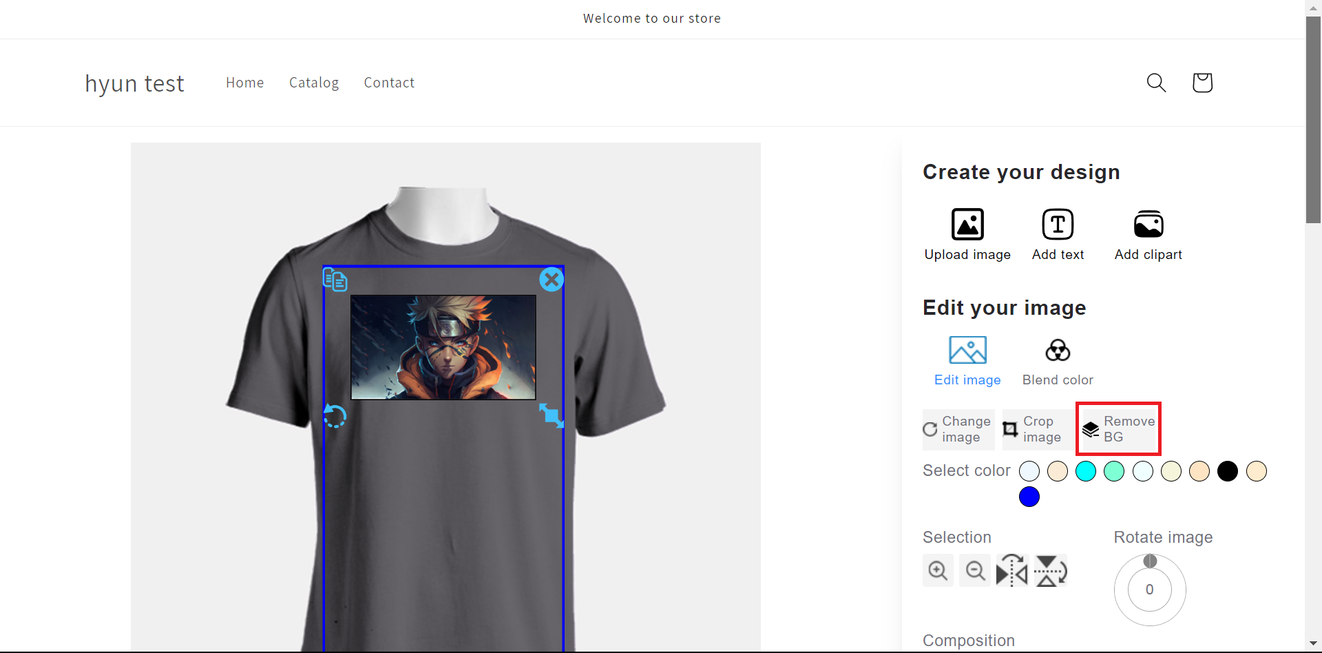
Task: Click the 'Welcome to our store' announcement
Action: point(652,19)
